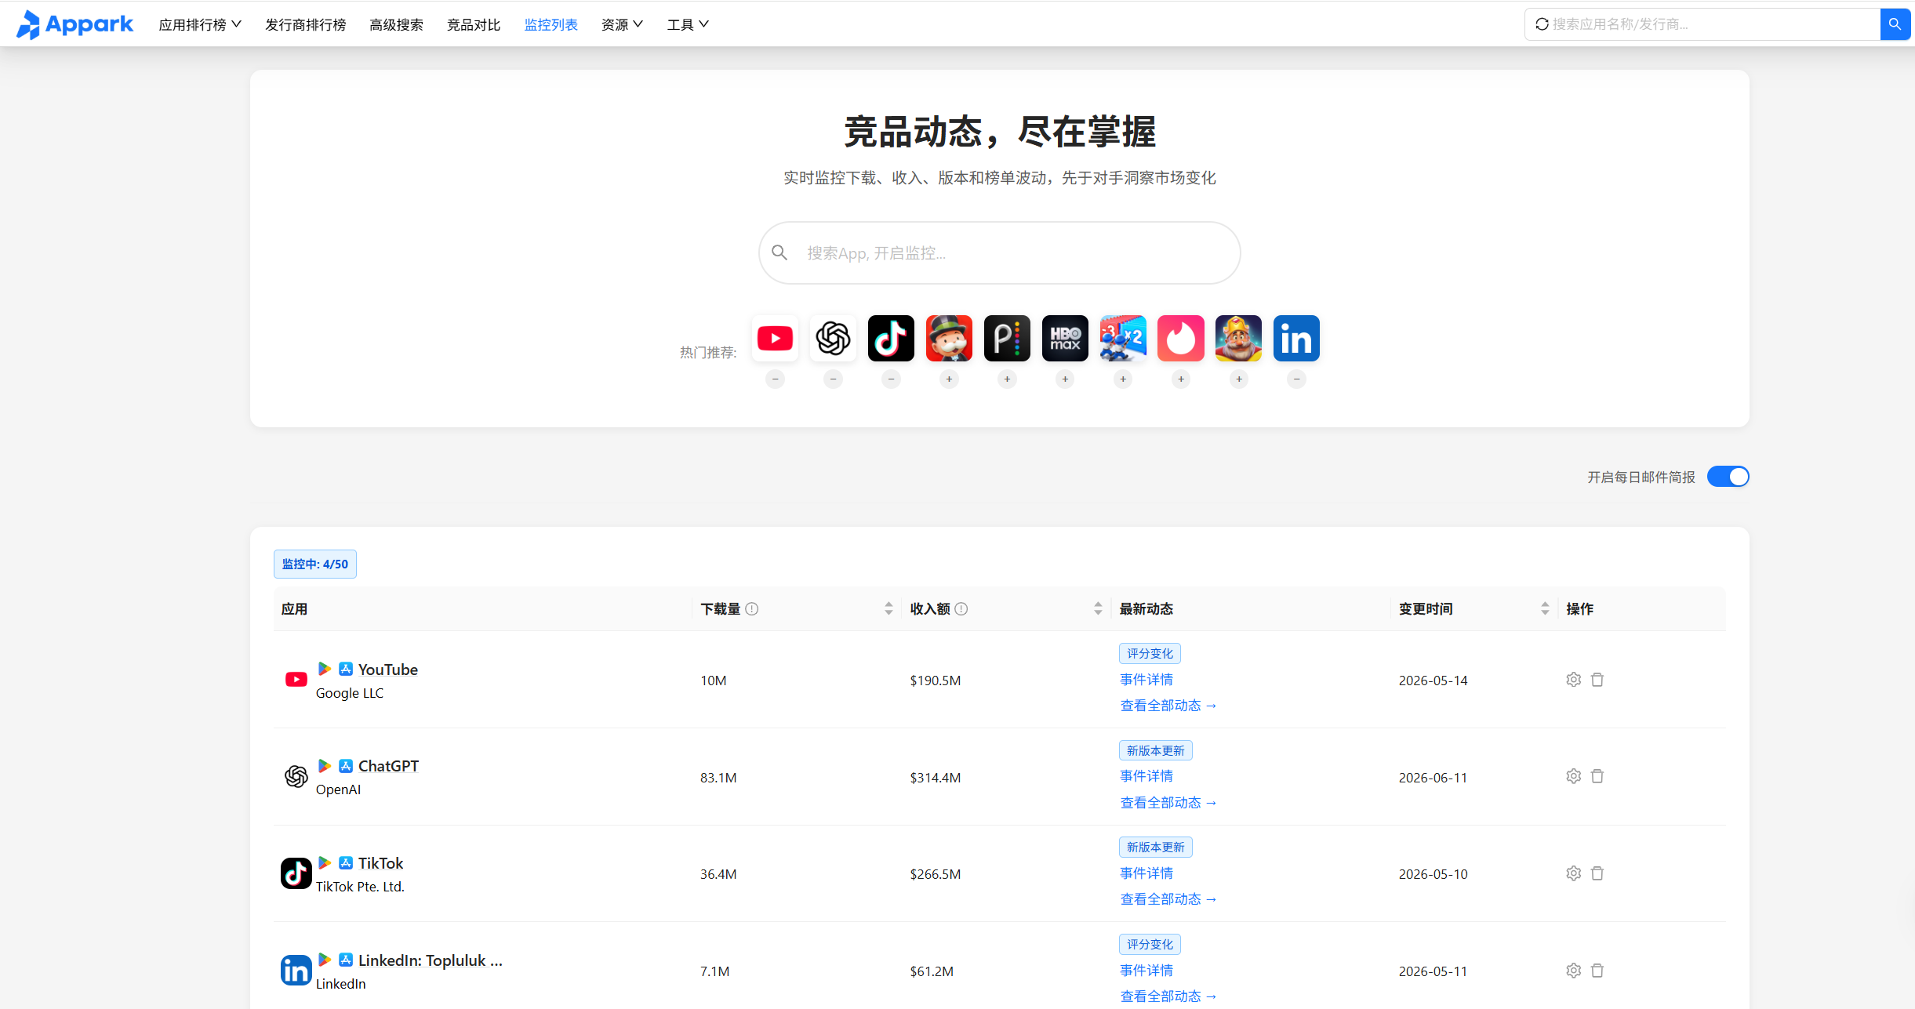Open 发行商排行榜 page
The image size is (1915, 1009).
tap(306, 25)
